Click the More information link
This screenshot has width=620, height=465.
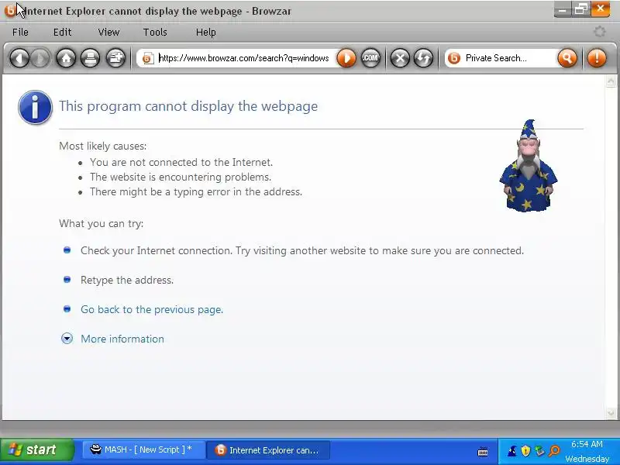[x=122, y=339]
